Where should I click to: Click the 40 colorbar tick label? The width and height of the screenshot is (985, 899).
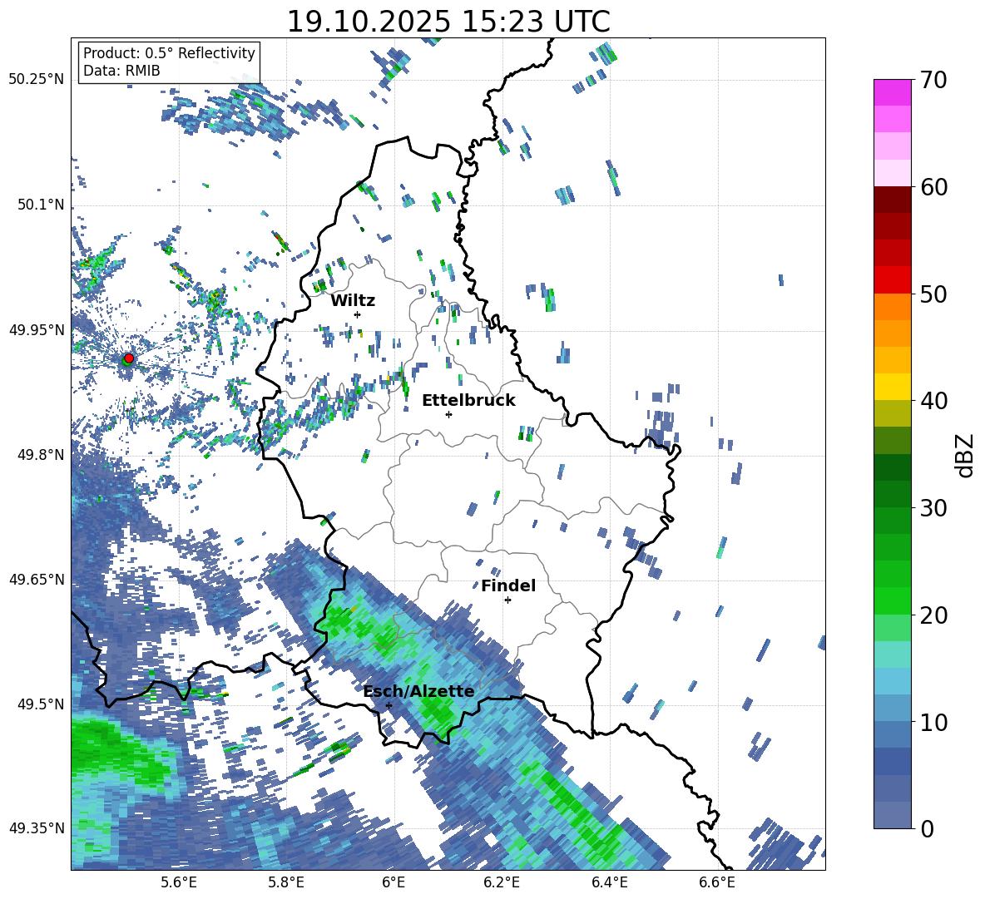tap(933, 401)
